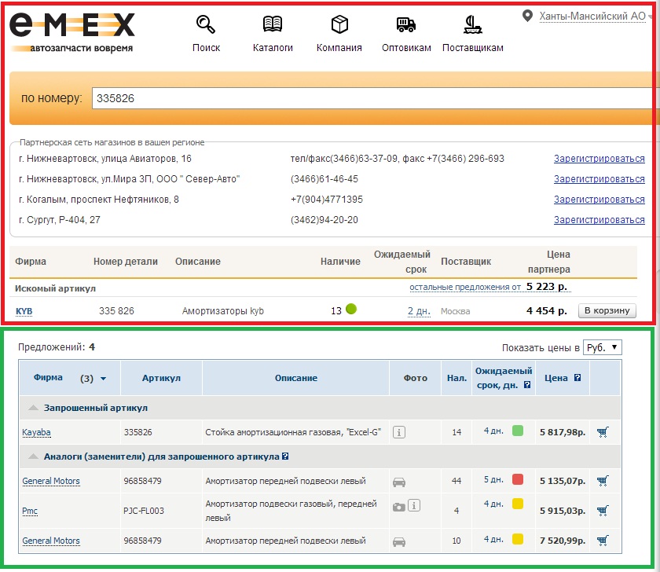The width and height of the screenshot is (660, 572).
Task: Open General Motors link in 7 520,99р. row
Action: [51, 541]
